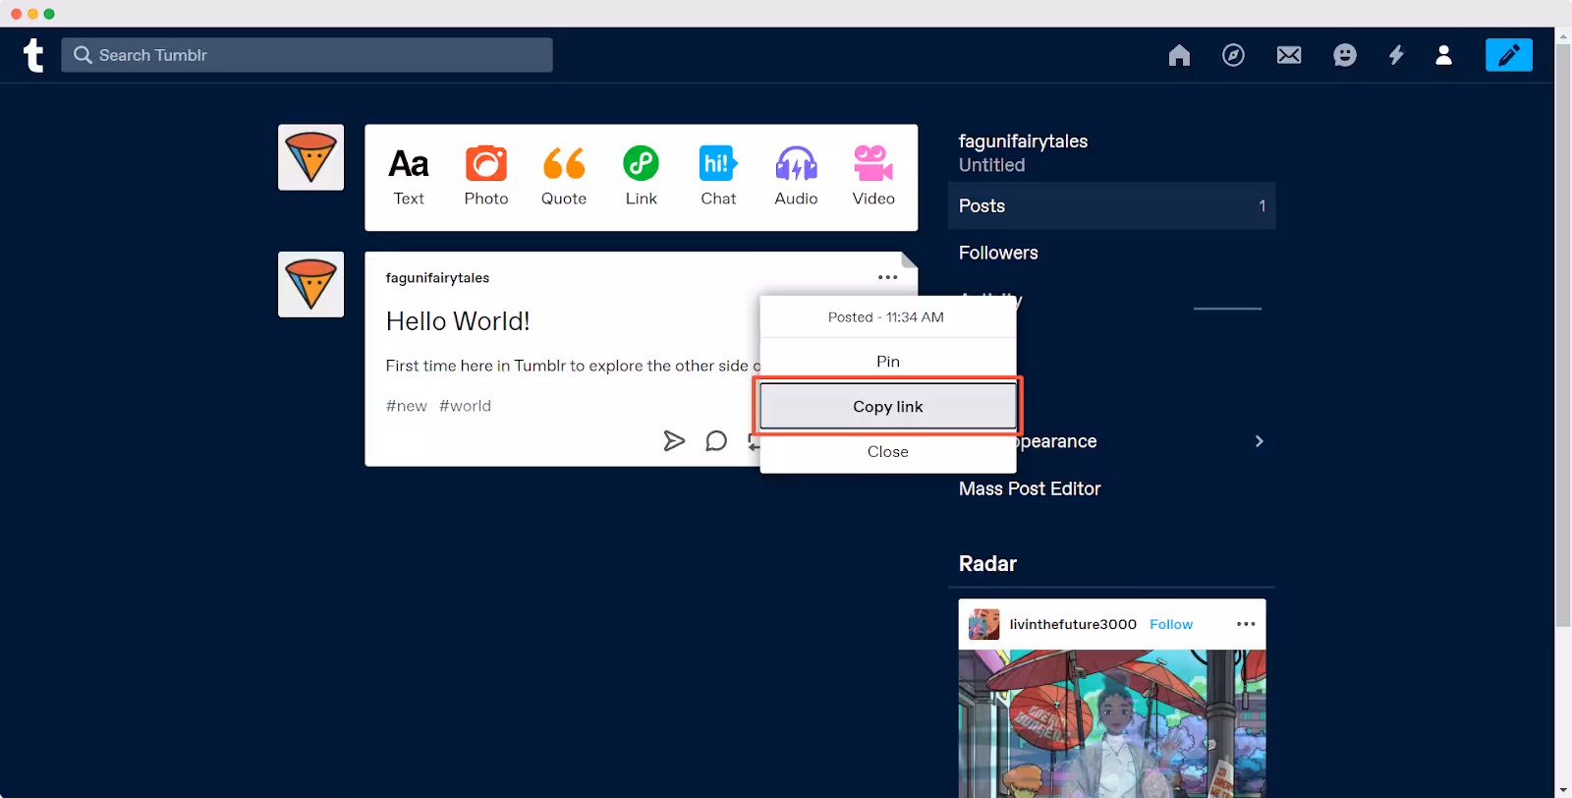The width and height of the screenshot is (1572, 798).
Task: Click the reply bubble icon on Hello World post
Action: pyautogui.click(x=716, y=440)
